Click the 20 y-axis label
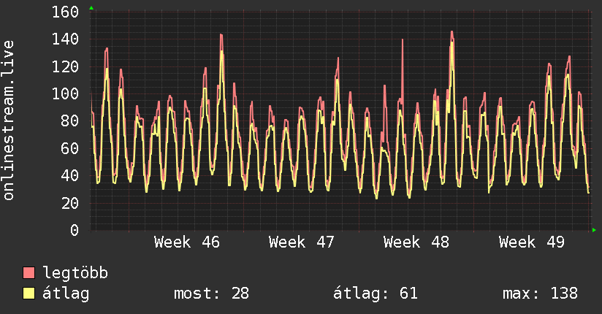The image size is (602, 314). (x=70, y=203)
